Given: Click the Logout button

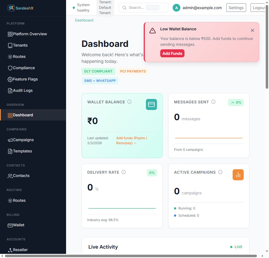Looking at the screenshot, I should pos(258,8).
